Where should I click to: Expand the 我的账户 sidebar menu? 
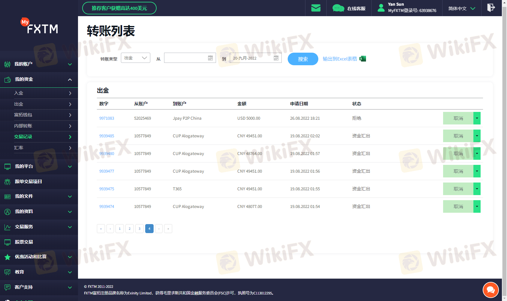70,64
